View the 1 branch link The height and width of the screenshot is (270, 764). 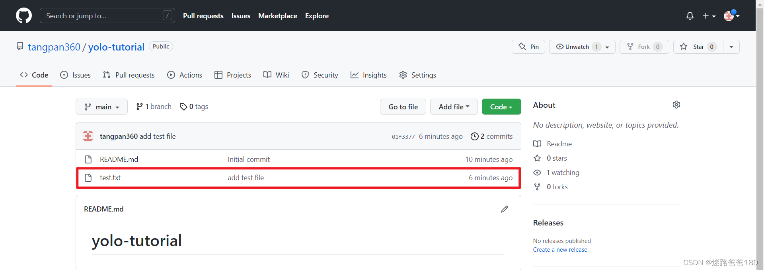(x=154, y=107)
